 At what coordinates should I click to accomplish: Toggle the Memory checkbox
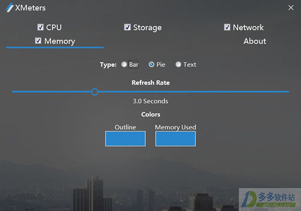pos(38,41)
